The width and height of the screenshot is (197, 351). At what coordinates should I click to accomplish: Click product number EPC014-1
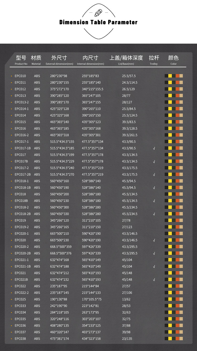[x=22, y=109]
